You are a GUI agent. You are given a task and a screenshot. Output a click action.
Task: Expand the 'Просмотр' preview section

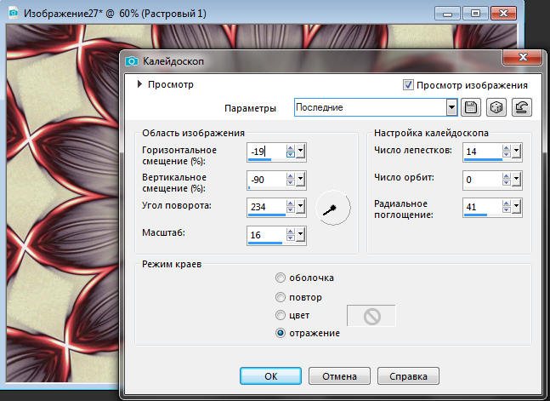(x=139, y=84)
